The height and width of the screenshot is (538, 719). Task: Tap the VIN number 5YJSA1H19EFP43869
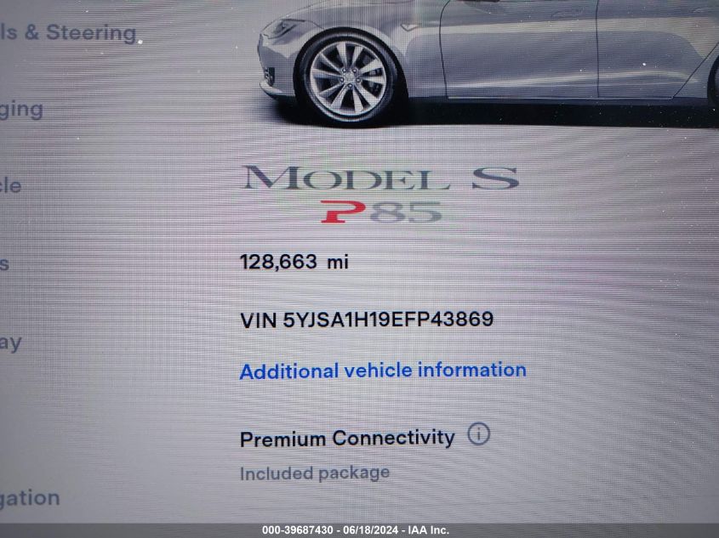point(388,319)
